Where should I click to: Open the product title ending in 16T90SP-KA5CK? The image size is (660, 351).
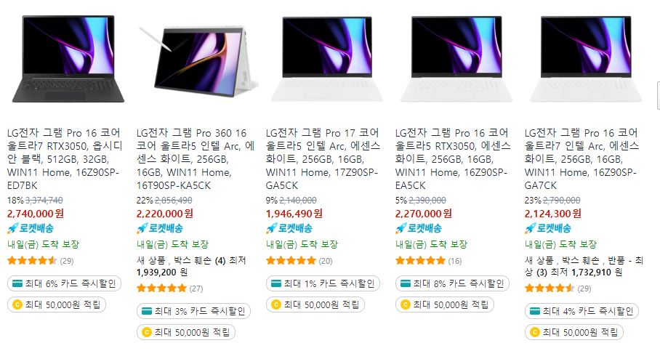point(196,159)
